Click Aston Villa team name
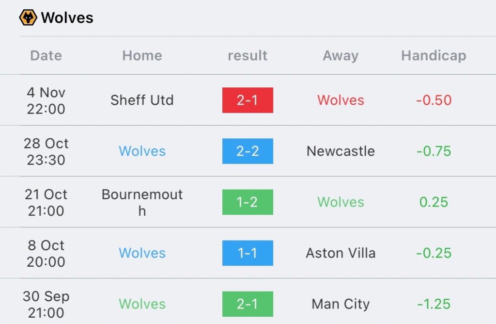Viewport: 496px width, 324px height. (x=341, y=253)
